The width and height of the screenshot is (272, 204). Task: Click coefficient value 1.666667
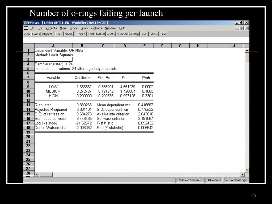click(x=84, y=87)
